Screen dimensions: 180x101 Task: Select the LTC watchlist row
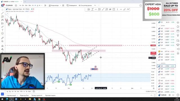166,22
